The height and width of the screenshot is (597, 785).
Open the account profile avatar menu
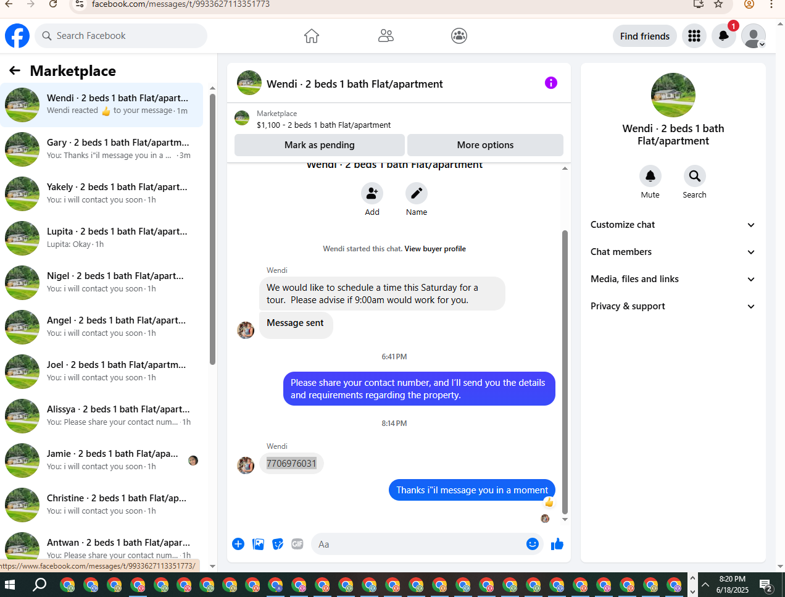tap(754, 36)
